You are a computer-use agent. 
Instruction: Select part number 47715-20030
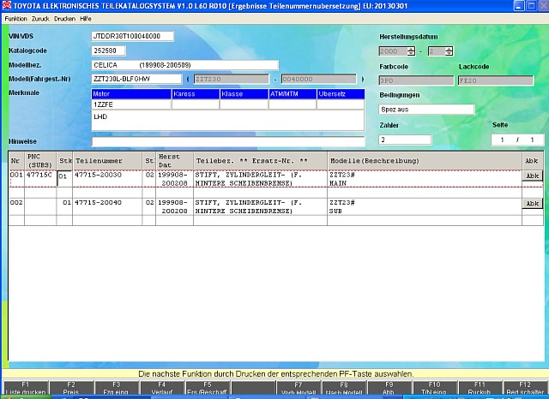click(x=99, y=175)
